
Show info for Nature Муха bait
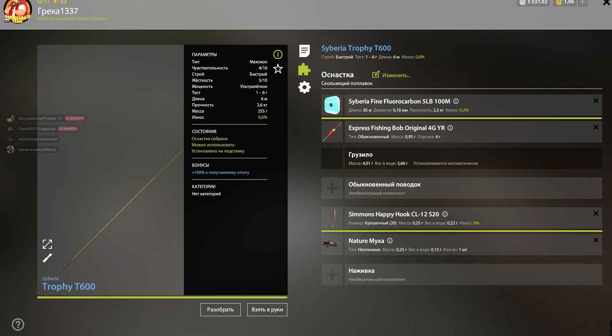(x=390, y=241)
